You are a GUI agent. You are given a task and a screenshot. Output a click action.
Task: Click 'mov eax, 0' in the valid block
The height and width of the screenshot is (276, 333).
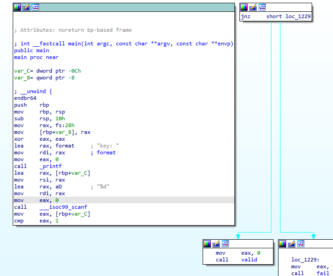pyautogui.click(x=238, y=253)
